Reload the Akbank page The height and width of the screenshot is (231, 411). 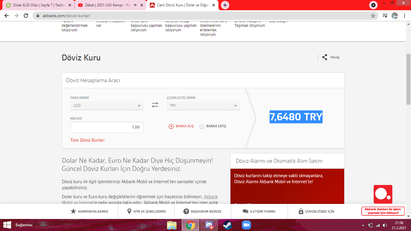pos(26,16)
